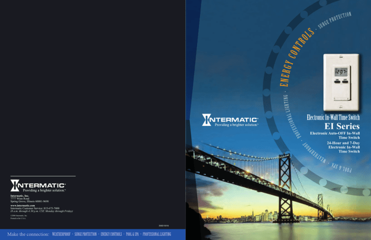Click the tagline under the back cover logo
This screenshot has height=240, width=371.
[44, 190]
